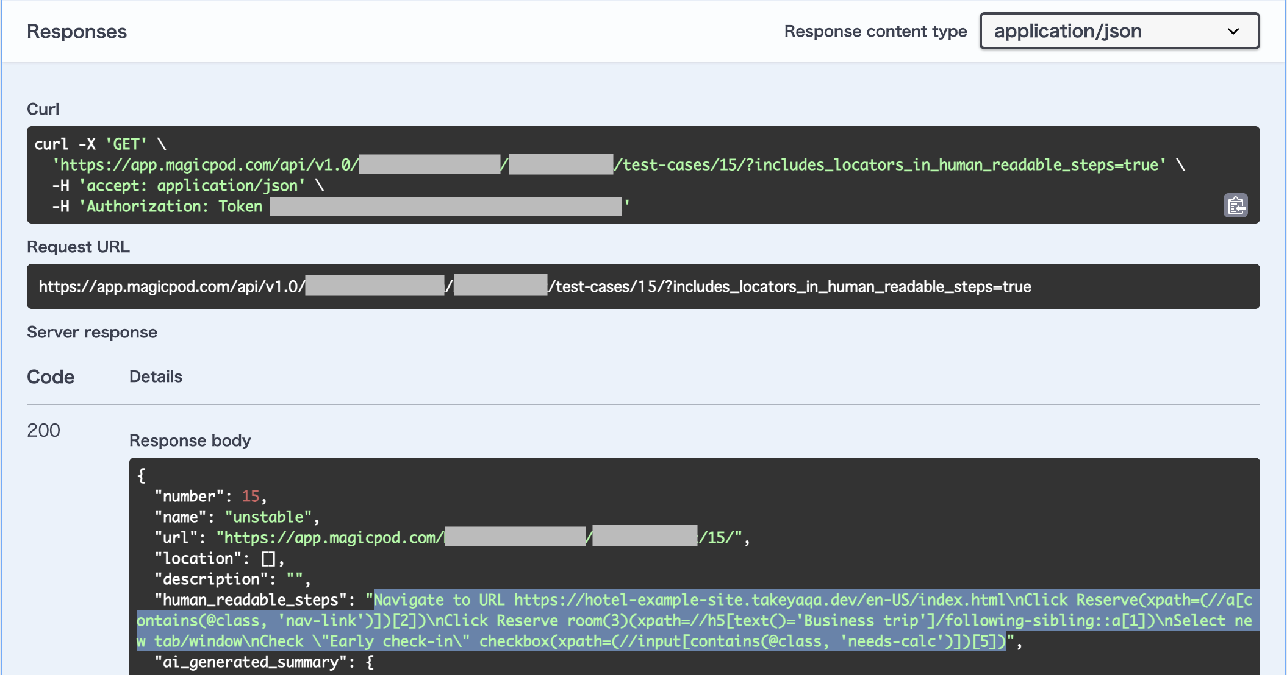This screenshot has height=675, width=1287.
Task: Click the "human_readable_steps" key
Action: pyautogui.click(x=251, y=600)
